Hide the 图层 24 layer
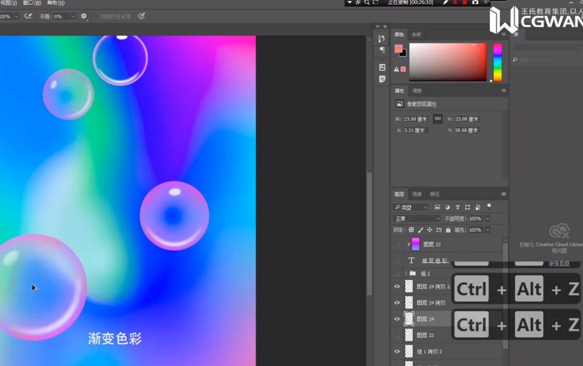Image resolution: width=583 pixels, height=366 pixels. [397, 319]
